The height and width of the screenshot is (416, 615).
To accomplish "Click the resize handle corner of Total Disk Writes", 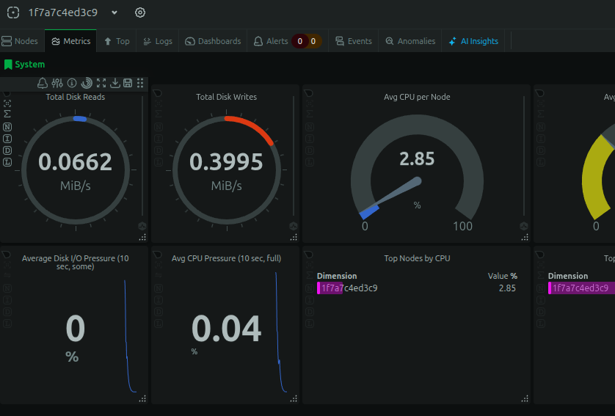I will [294, 237].
